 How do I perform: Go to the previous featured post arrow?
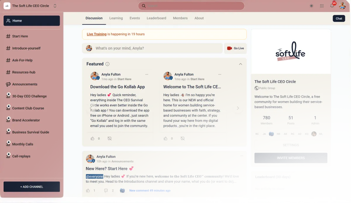(91, 108)
